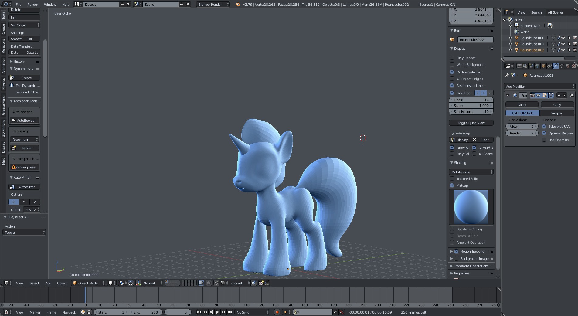Uncheck the Matcap option
This screenshot has width=578, height=316.
click(x=452, y=185)
